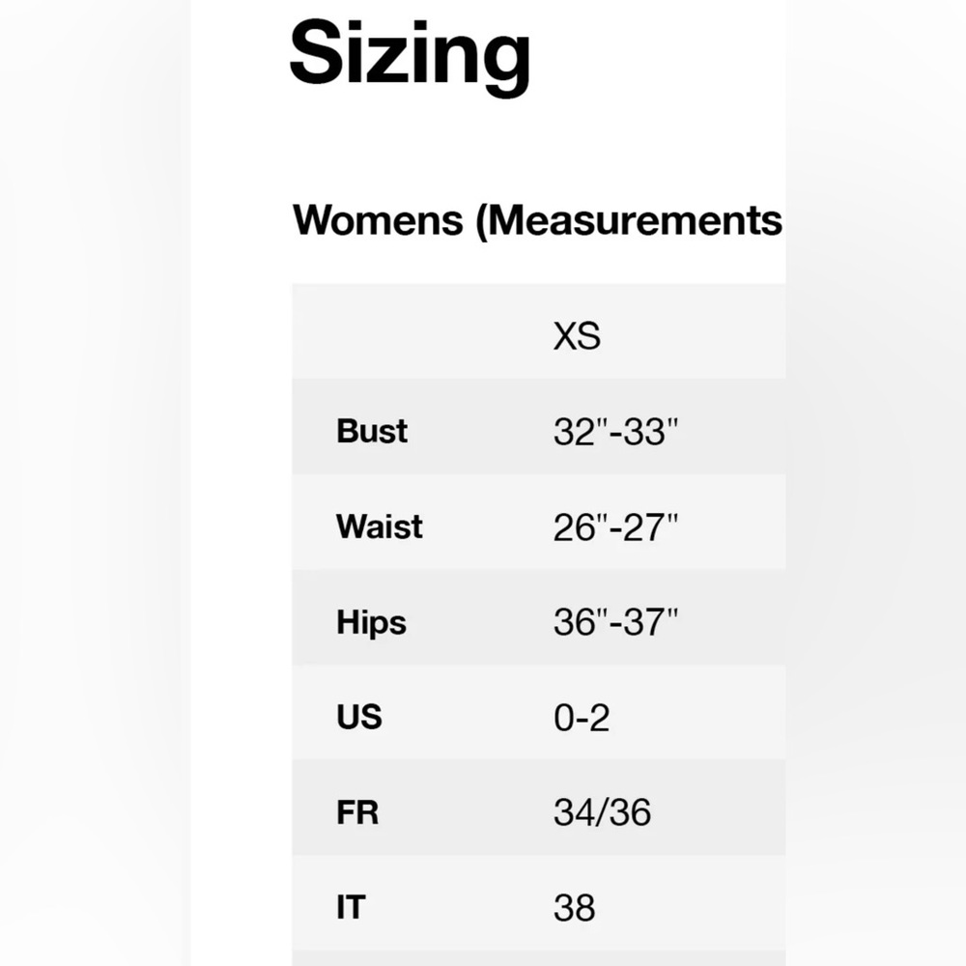Select the 32"-33" bust measurement
This screenshot has width=966, height=966.
tap(616, 432)
